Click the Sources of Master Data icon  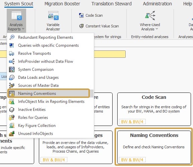point(12,86)
